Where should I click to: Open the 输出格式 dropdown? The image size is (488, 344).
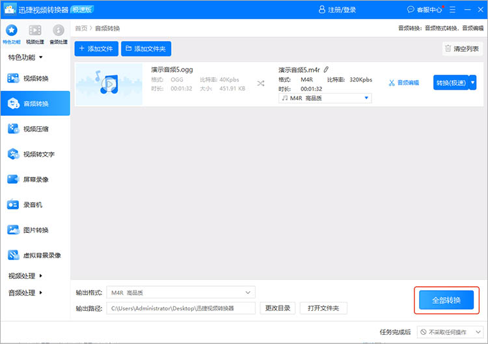tap(181, 293)
